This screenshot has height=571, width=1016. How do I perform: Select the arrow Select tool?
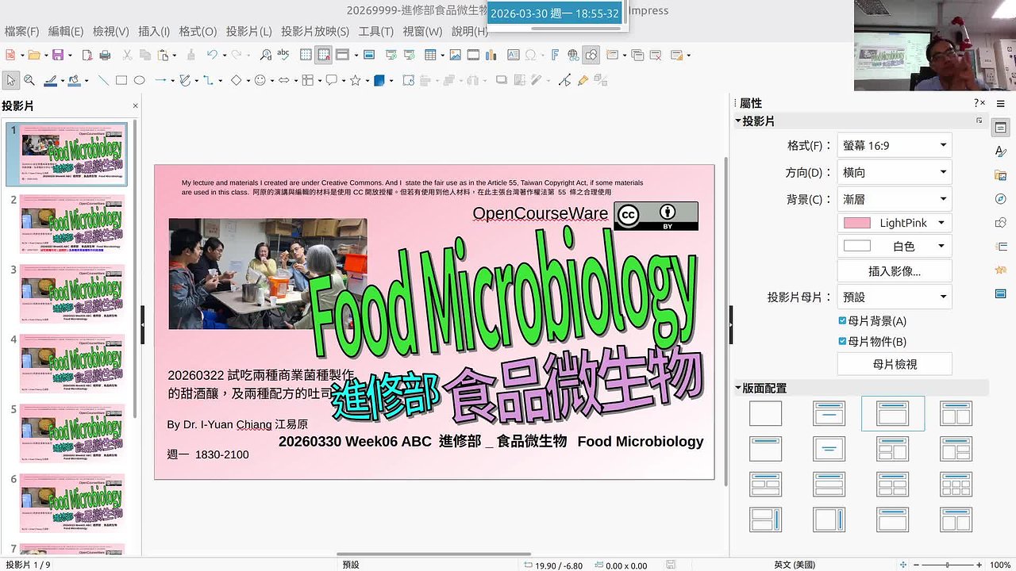coord(11,80)
